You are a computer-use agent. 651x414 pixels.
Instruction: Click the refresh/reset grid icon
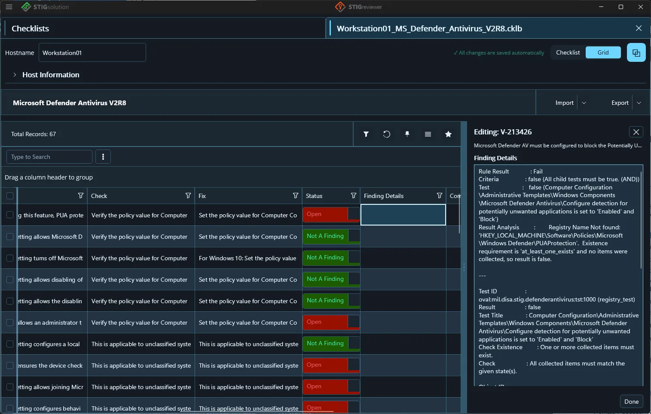(387, 134)
